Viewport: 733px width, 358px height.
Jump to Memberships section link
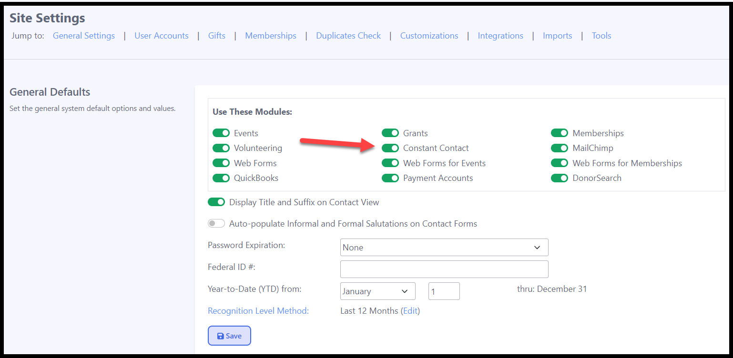271,36
